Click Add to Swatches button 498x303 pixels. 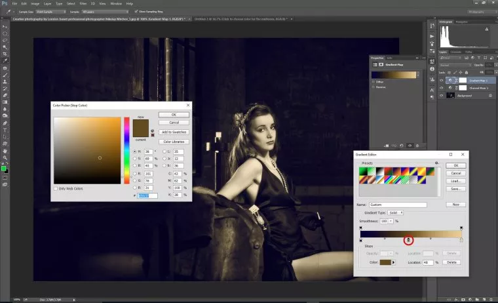(x=174, y=132)
